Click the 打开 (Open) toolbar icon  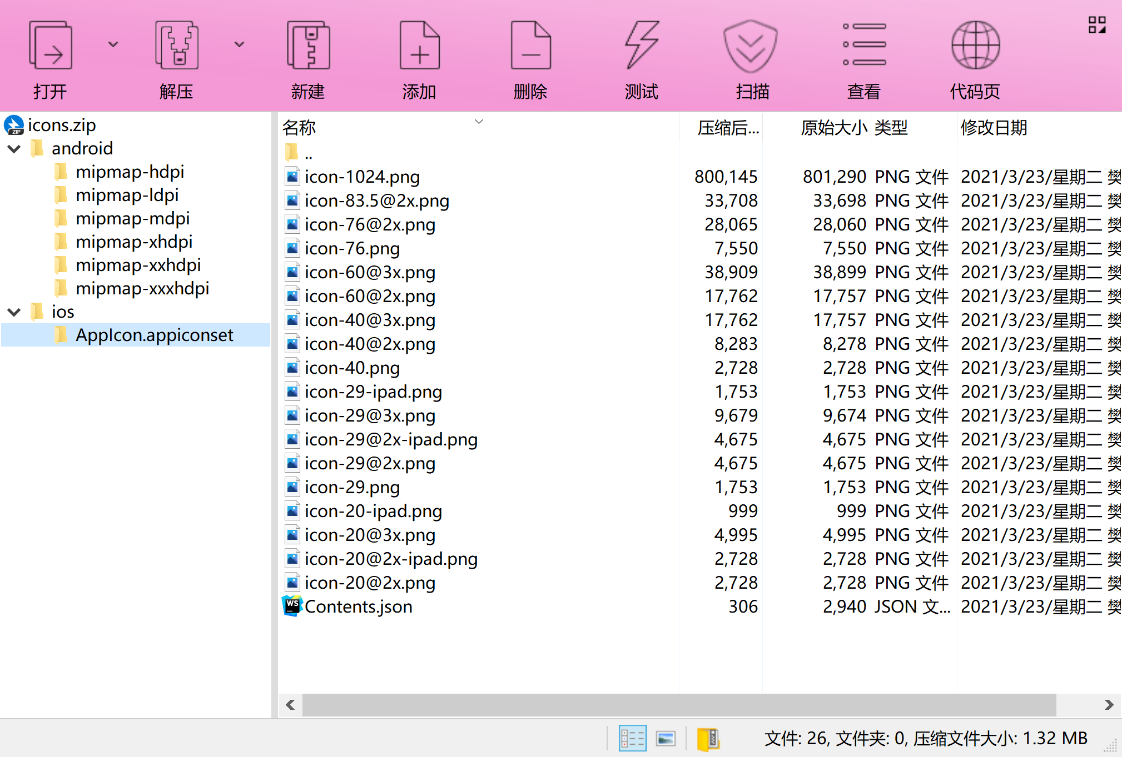(x=50, y=46)
